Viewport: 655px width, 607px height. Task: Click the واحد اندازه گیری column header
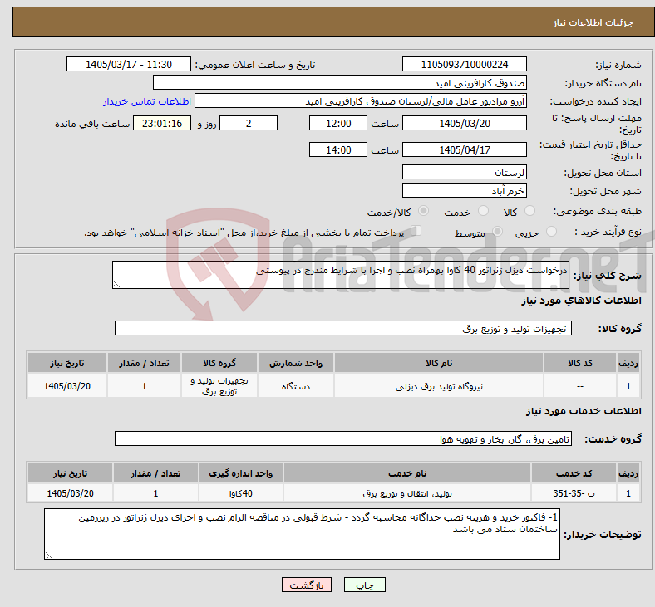pyautogui.click(x=241, y=473)
